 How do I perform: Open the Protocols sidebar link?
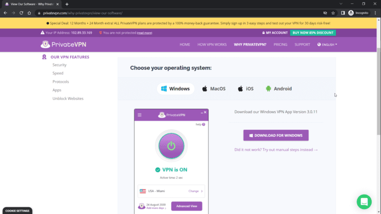click(x=61, y=82)
